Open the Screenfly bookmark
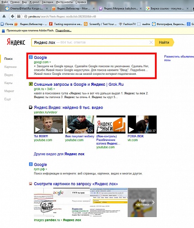Viewport: 194px width, 228px height. (x=100, y=24)
